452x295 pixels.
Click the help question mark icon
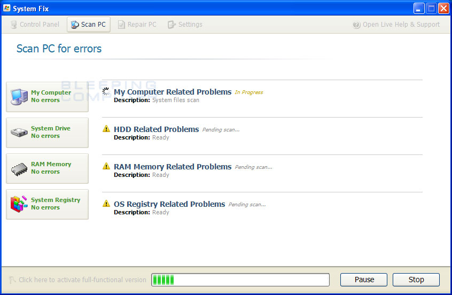point(356,25)
